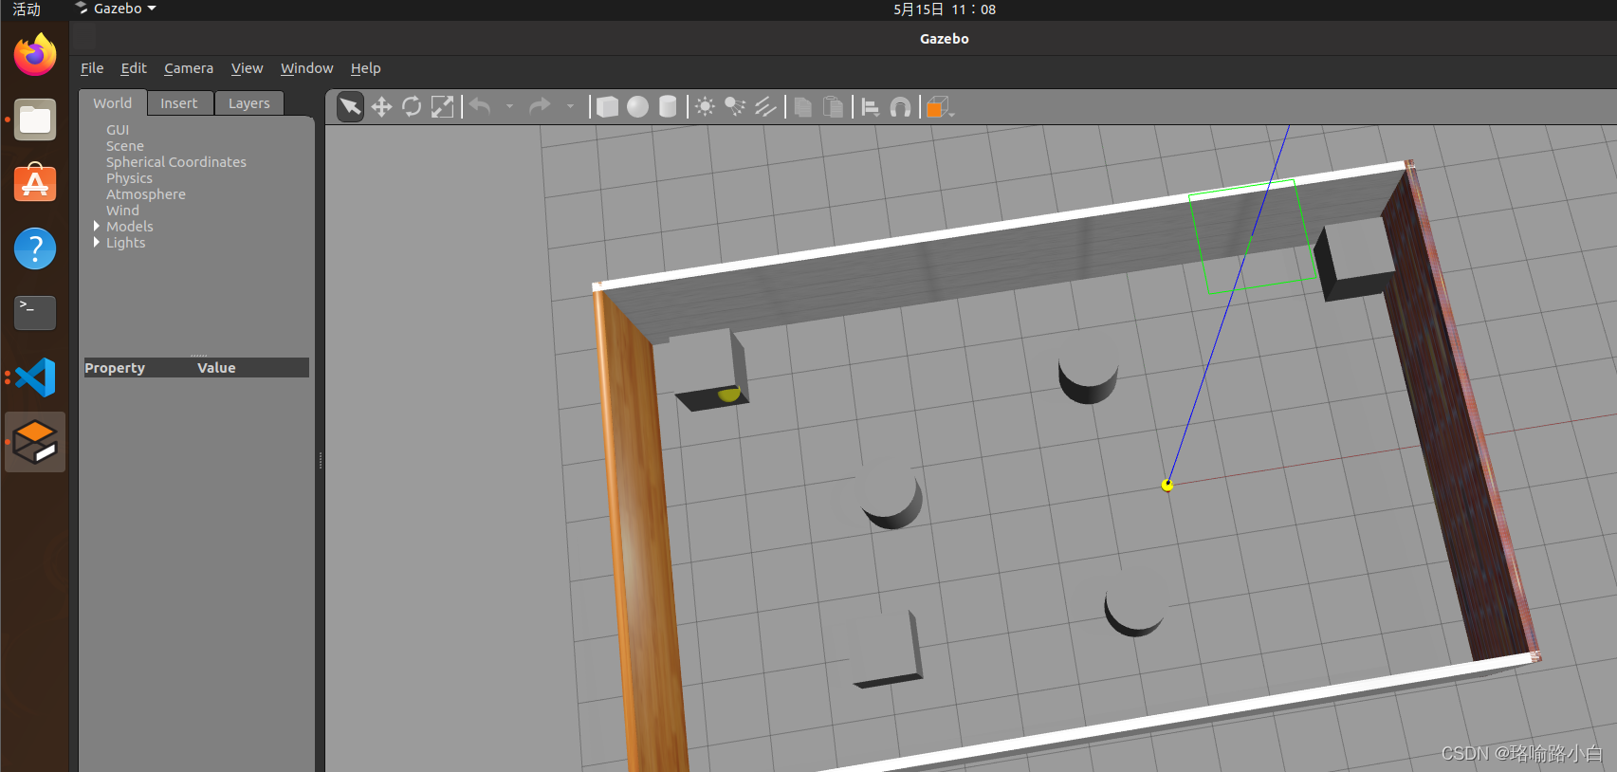Screen dimensions: 1617x772
Task: Select Scene in the world tree
Action: pos(125,146)
